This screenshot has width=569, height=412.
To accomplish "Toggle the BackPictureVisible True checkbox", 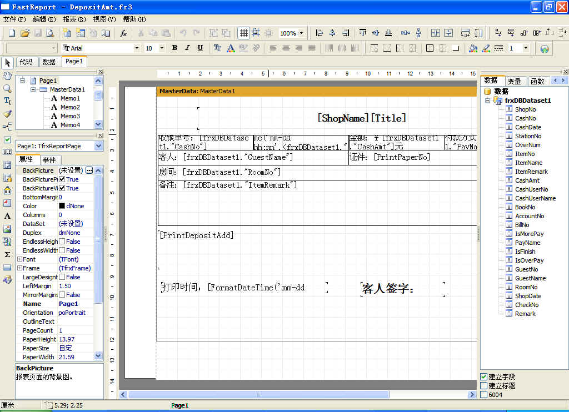I will click(x=62, y=188).
